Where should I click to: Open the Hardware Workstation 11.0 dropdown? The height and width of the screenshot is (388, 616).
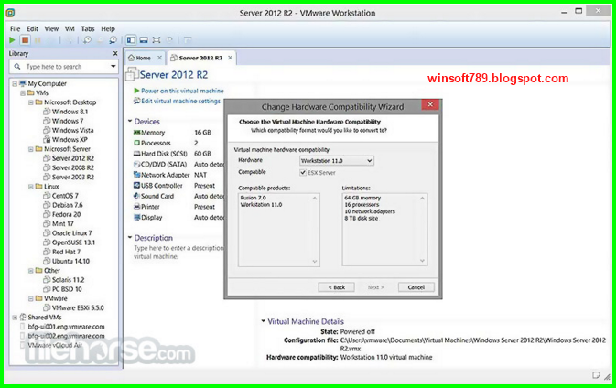336,161
